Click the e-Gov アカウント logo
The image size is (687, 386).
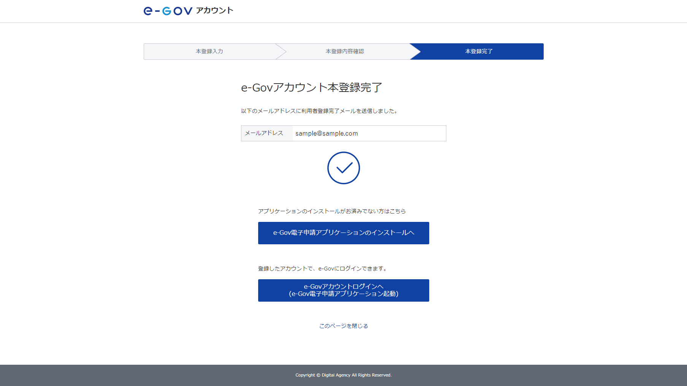(188, 11)
